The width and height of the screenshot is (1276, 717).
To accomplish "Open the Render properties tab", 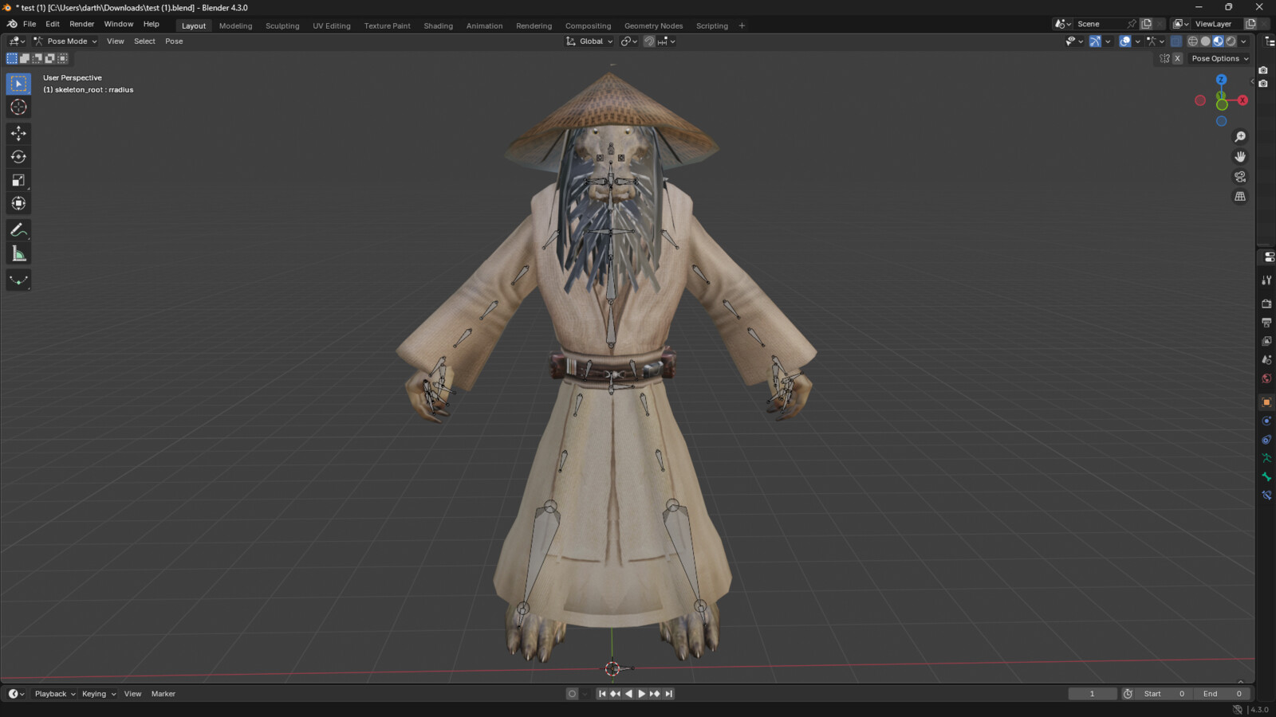I will (1266, 304).
